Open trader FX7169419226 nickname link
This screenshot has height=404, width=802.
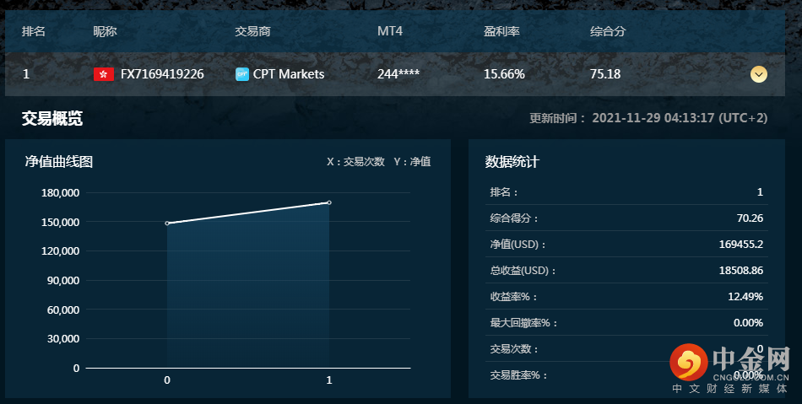coord(162,74)
